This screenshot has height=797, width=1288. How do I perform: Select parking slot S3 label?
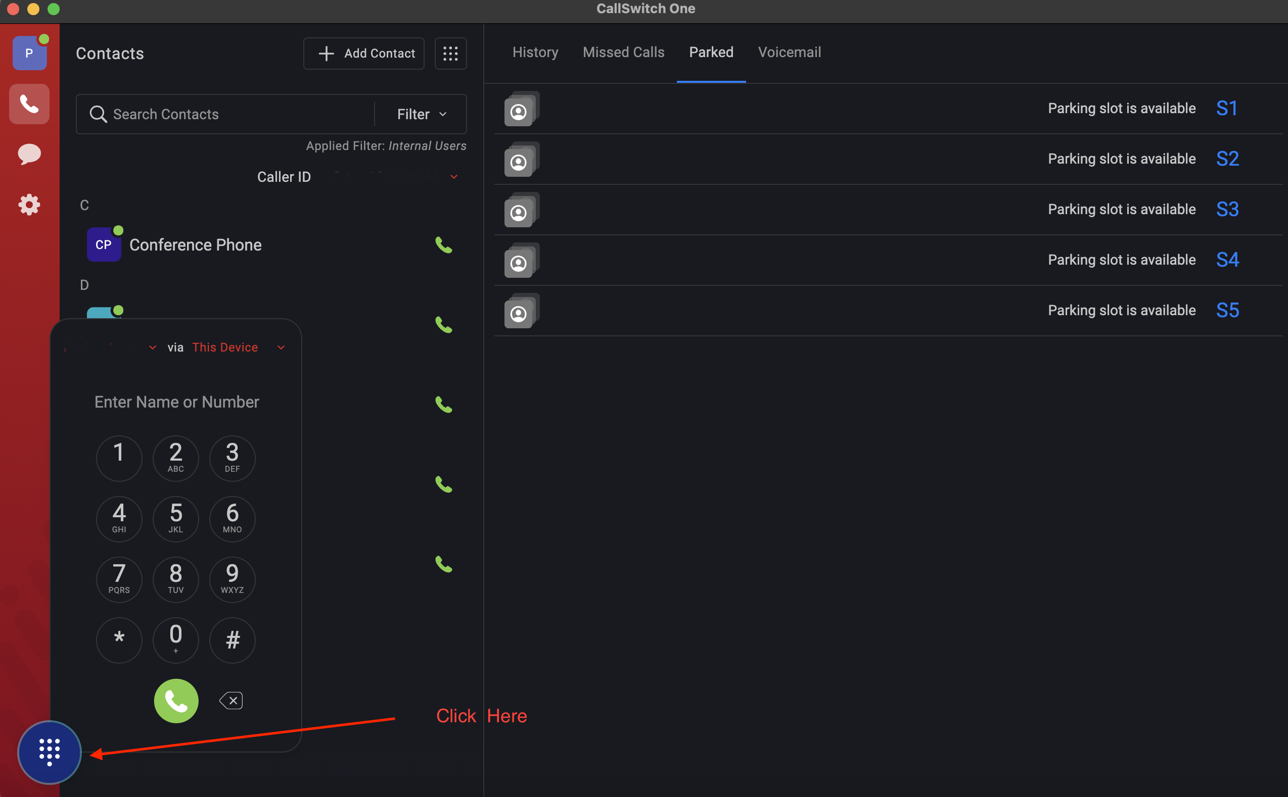click(1227, 210)
